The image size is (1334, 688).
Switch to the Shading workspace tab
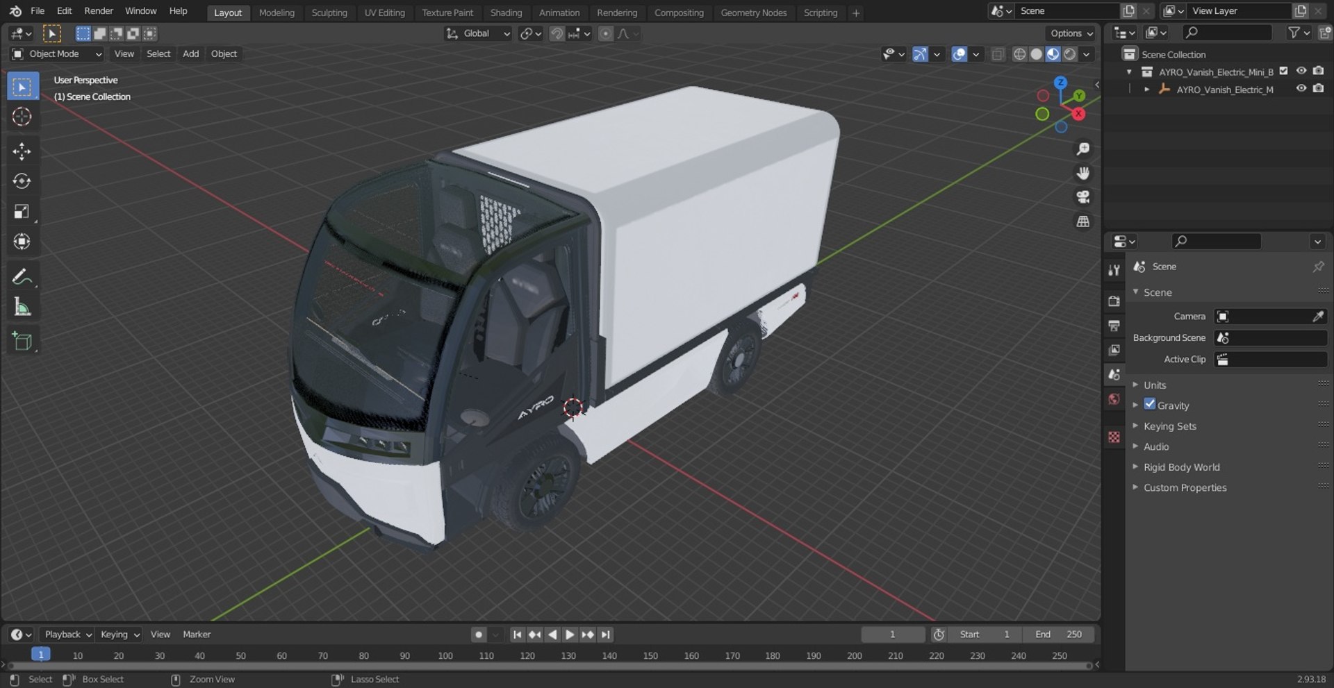click(x=506, y=12)
